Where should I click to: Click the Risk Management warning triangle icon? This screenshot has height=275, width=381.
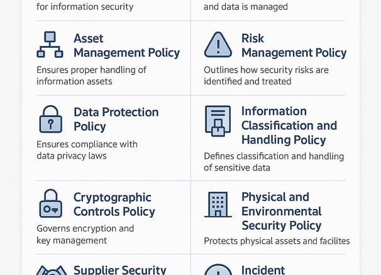(218, 45)
